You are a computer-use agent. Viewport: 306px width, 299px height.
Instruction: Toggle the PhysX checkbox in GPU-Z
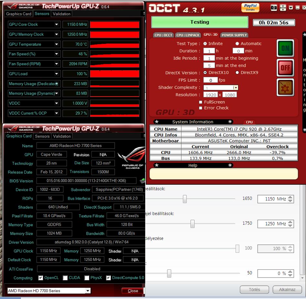click(87, 278)
